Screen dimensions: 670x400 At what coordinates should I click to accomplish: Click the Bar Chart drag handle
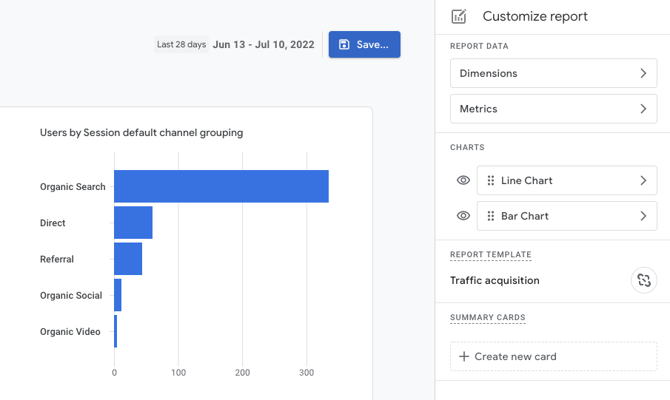[x=491, y=216]
